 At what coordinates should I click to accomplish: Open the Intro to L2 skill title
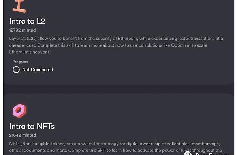coord(27,21)
